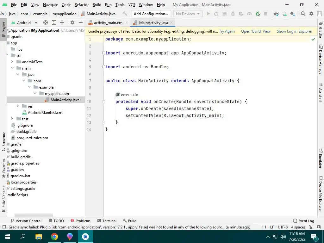The height and width of the screenshot is (243, 324).
Task: Open the Event Log button
Action: click(x=303, y=221)
